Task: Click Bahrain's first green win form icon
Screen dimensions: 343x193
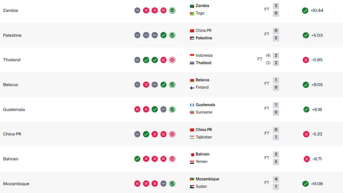Action: pyautogui.click(x=137, y=159)
